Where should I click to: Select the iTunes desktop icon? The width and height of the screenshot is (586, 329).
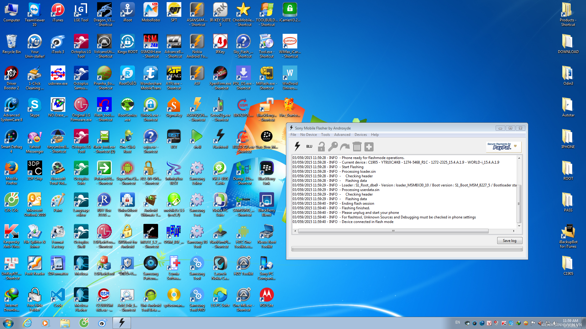pos(58,12)
